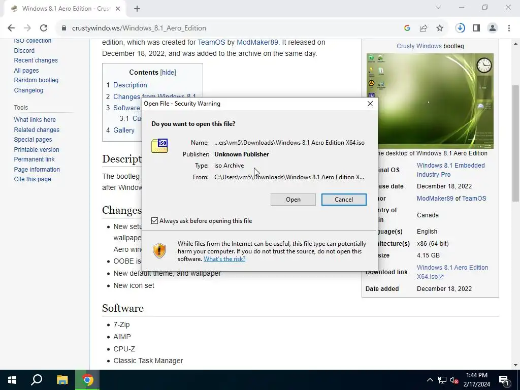Screen dimensions: 520x390
Task: Open ModMaker89 author link in infobox
Action: coord(435,199)
